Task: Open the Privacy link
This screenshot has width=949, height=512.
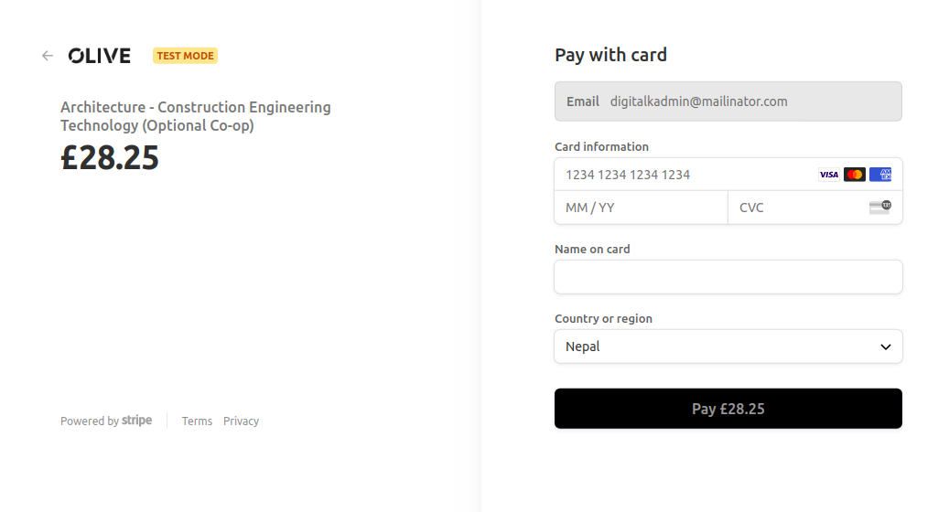Action: tap(241, 421)
